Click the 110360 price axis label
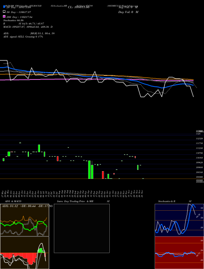Image resolution: width=204 pixels, height=269 pixels. pos(200,158)
